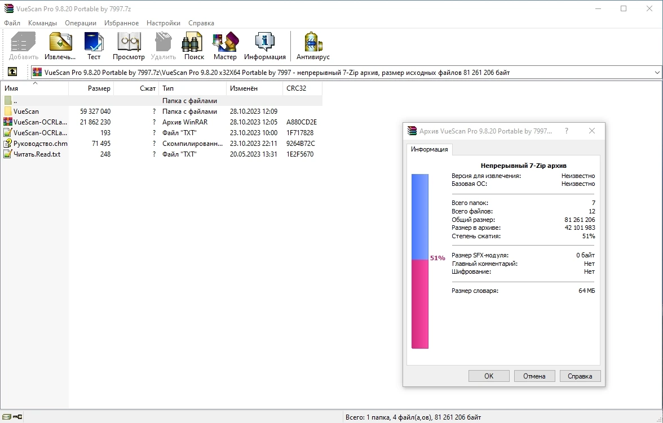This screenshot has height=423, width=663.
Task: Open the Команды menu
Action: (x=42, y=23)
